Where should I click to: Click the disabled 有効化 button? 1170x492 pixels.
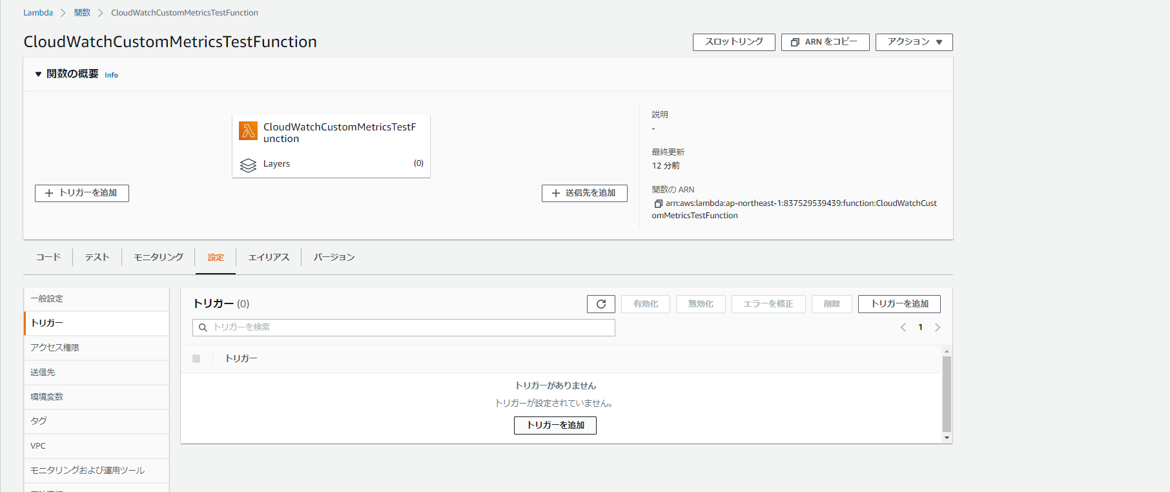(x=646, y=304)
